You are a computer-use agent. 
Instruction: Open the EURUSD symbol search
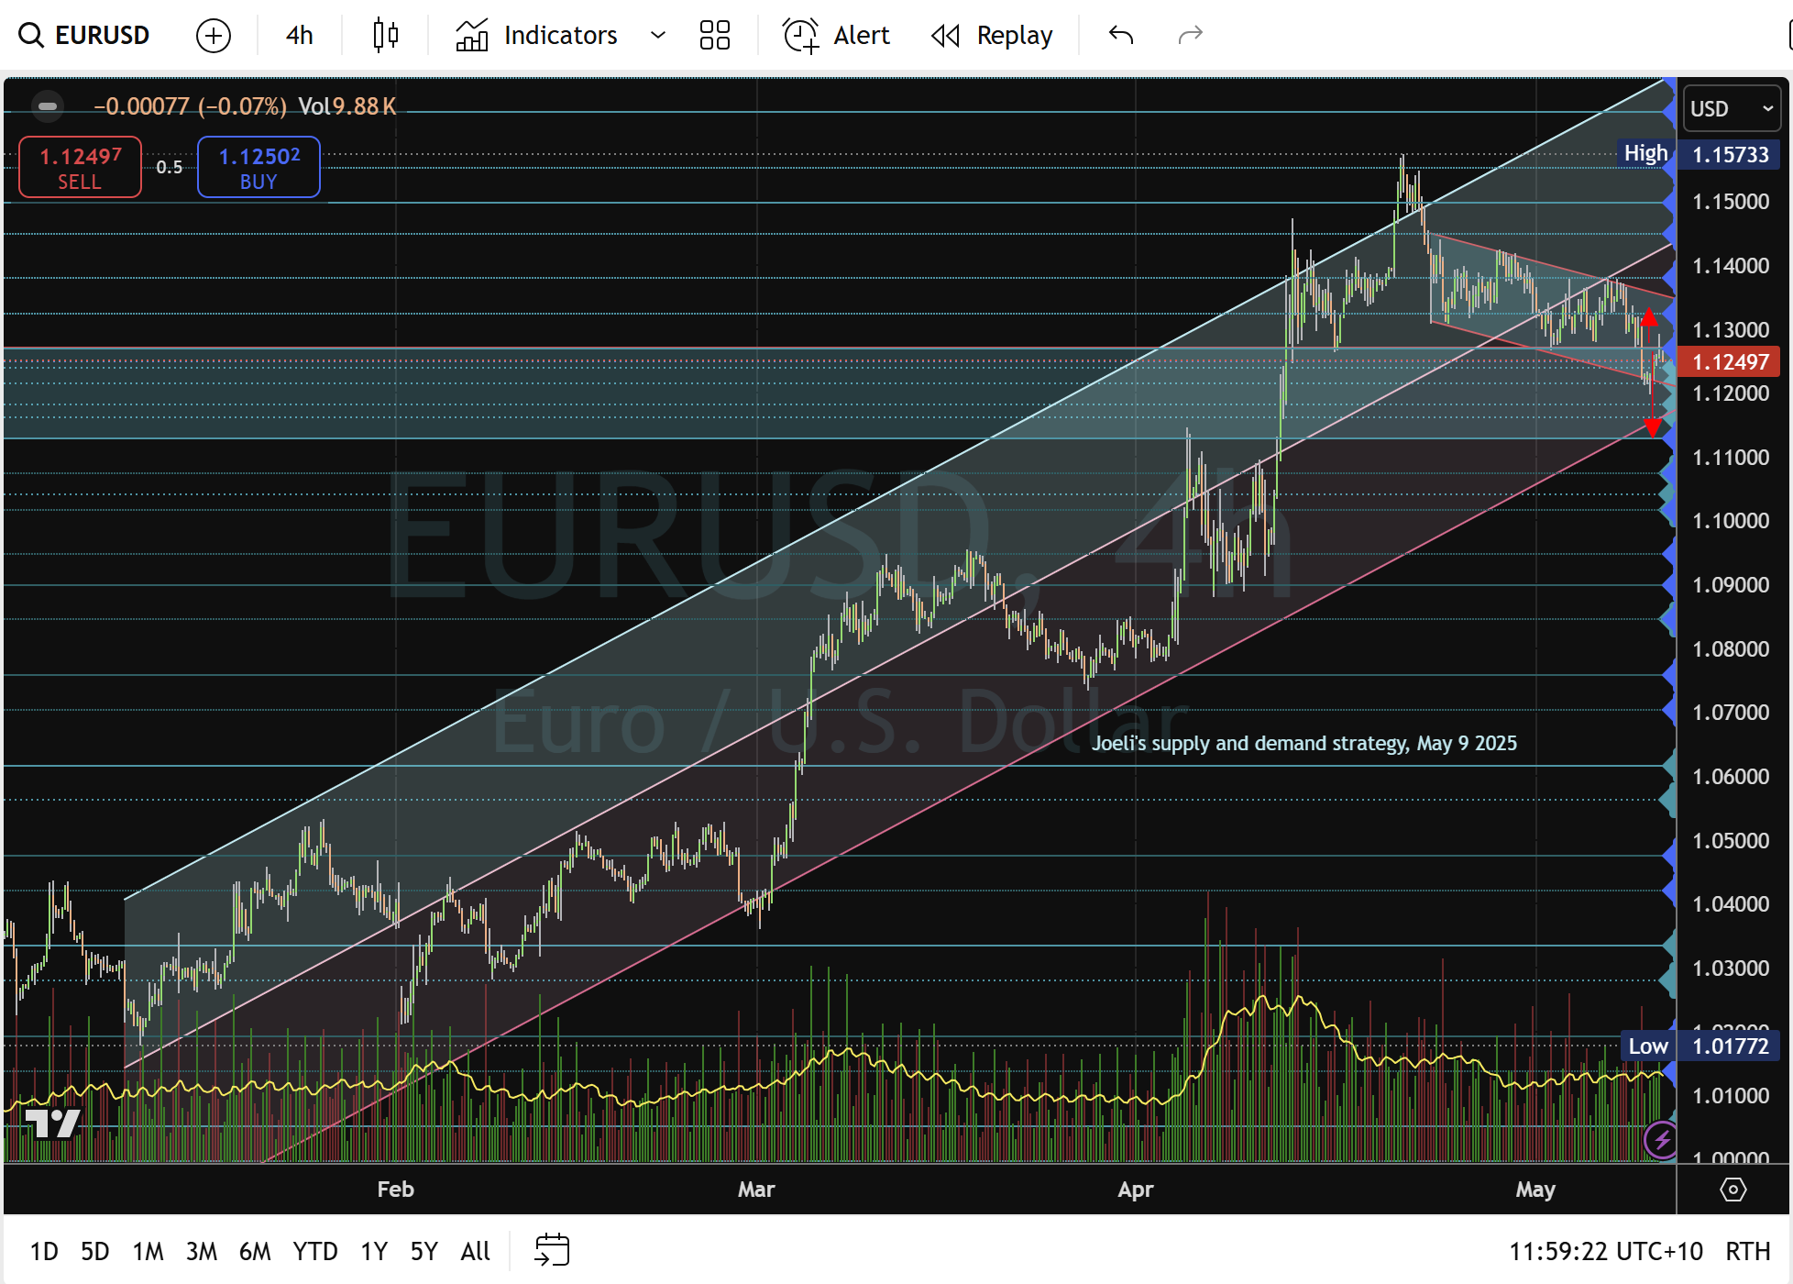84,35
